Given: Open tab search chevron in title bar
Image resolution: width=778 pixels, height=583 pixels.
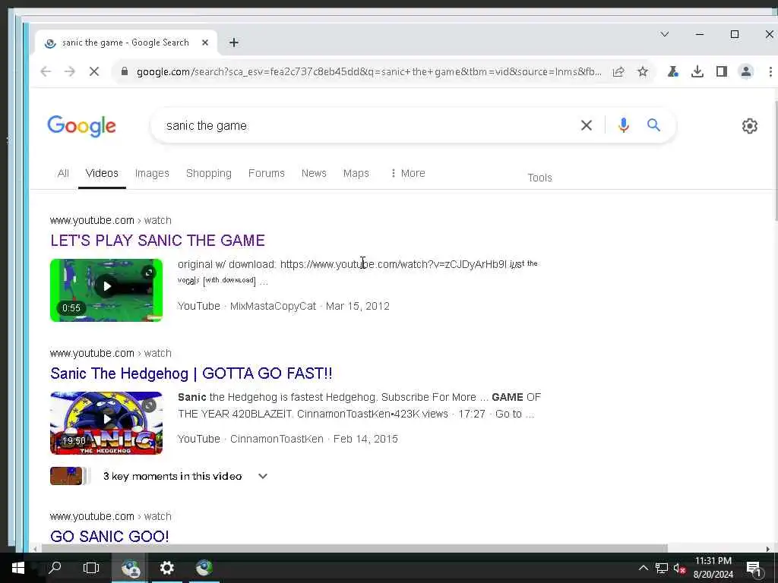Looking at the screenshot, I should click(664, 34).
